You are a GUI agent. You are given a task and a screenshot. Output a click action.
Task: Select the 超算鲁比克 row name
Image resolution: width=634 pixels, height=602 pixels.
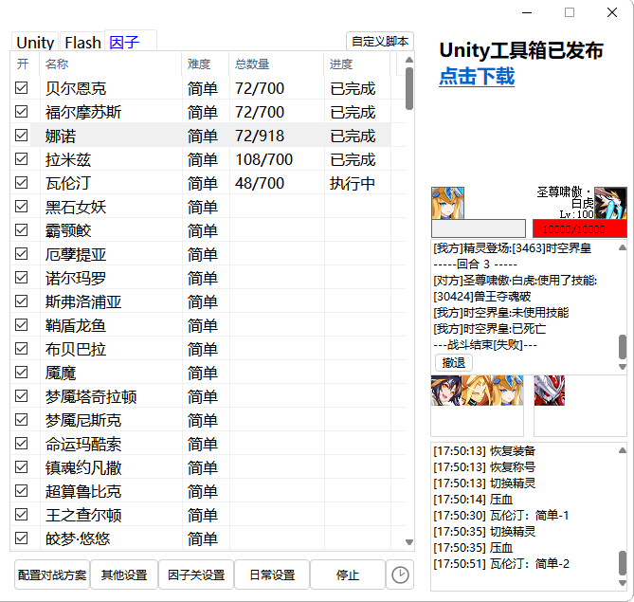(83, 491)
